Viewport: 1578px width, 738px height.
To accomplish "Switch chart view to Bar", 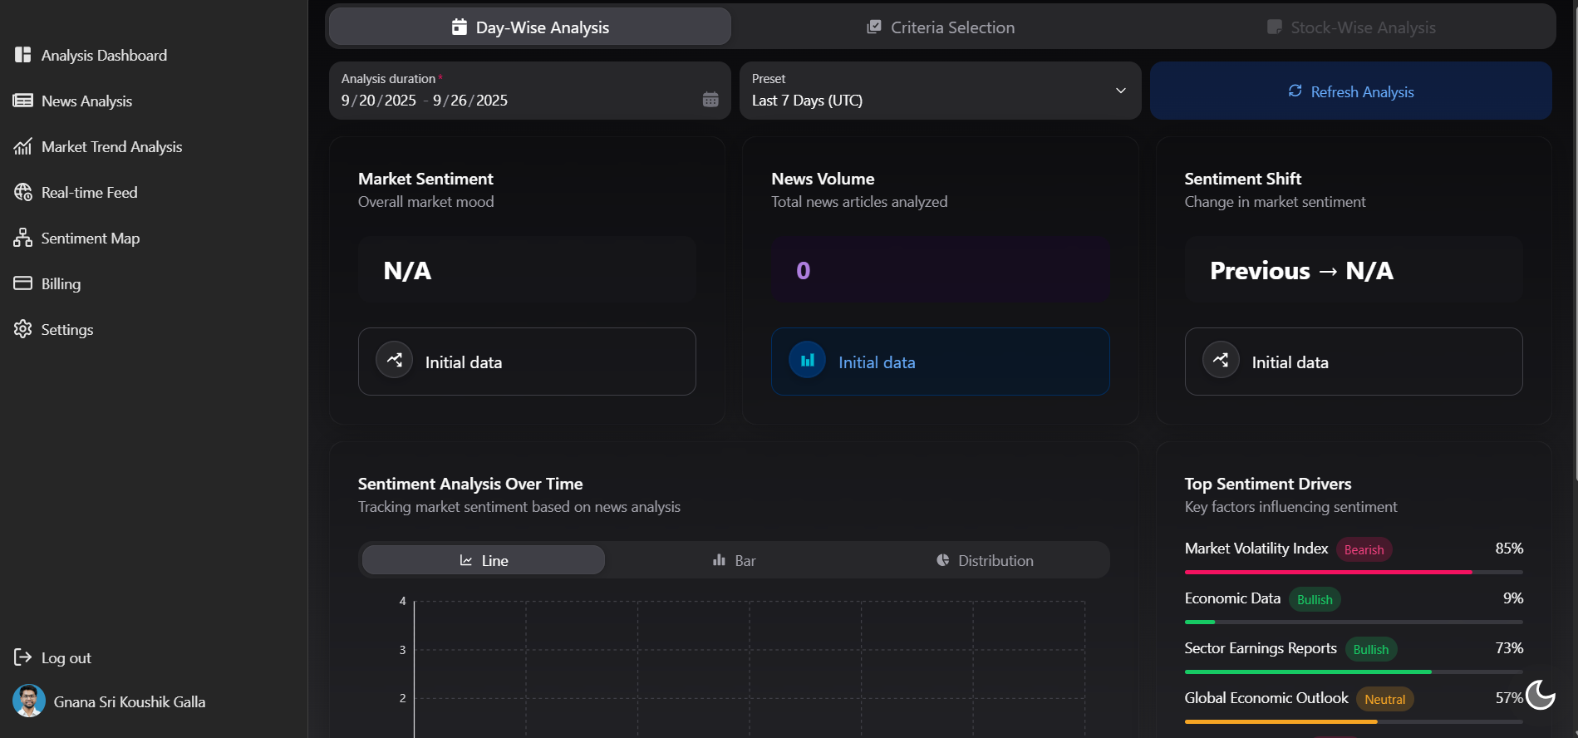I will pyautogui.click(x=734, y=560).
